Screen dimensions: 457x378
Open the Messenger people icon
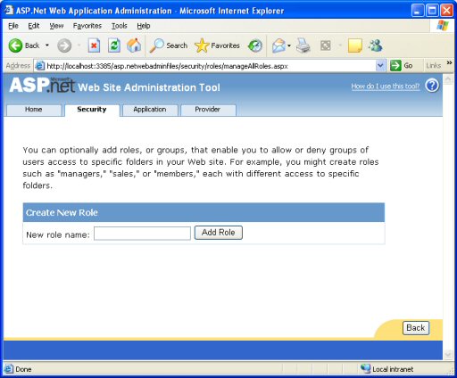tap(375, 45)
